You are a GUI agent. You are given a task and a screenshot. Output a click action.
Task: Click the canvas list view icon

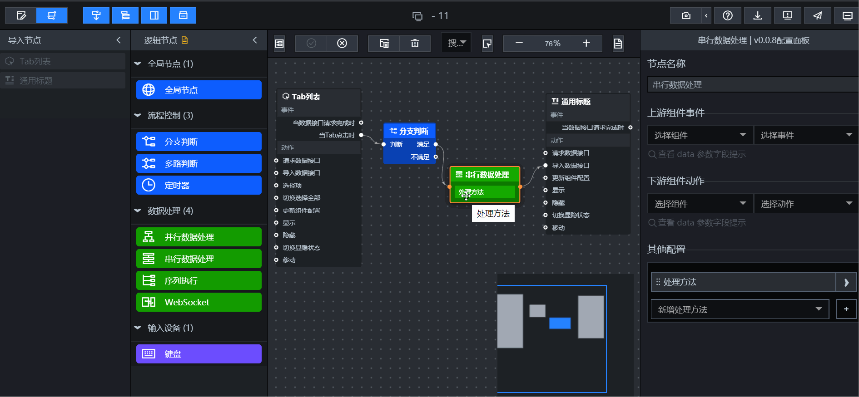[279, 44]
